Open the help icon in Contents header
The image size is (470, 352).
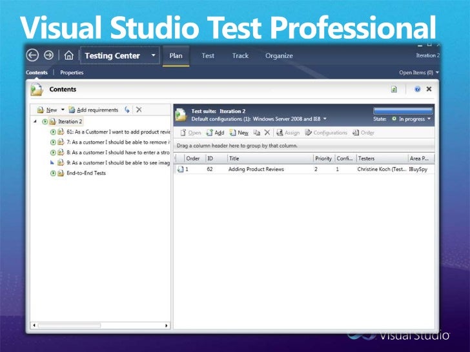[x=417, y=89]
